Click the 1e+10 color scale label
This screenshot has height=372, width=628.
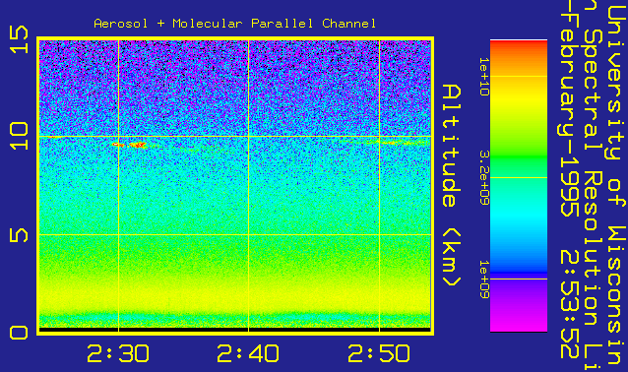pos(484,77)
